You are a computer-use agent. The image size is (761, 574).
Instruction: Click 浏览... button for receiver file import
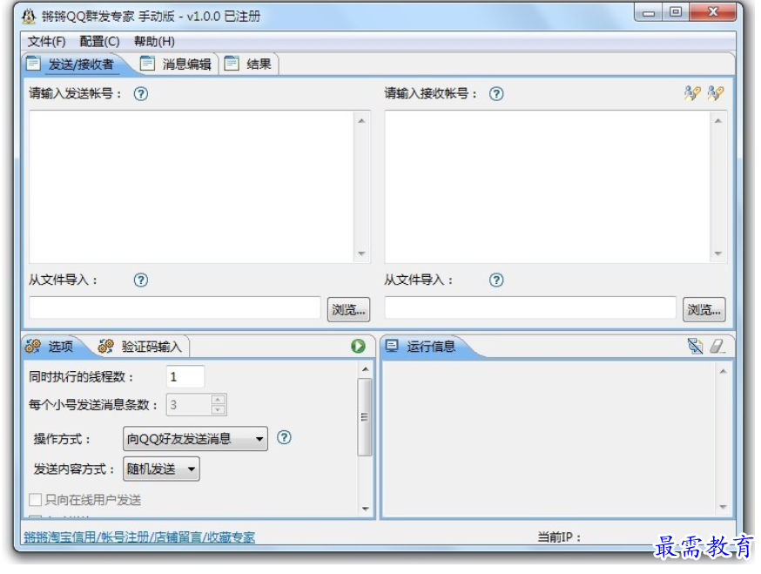pyautogui.click(x=704, y=310)
